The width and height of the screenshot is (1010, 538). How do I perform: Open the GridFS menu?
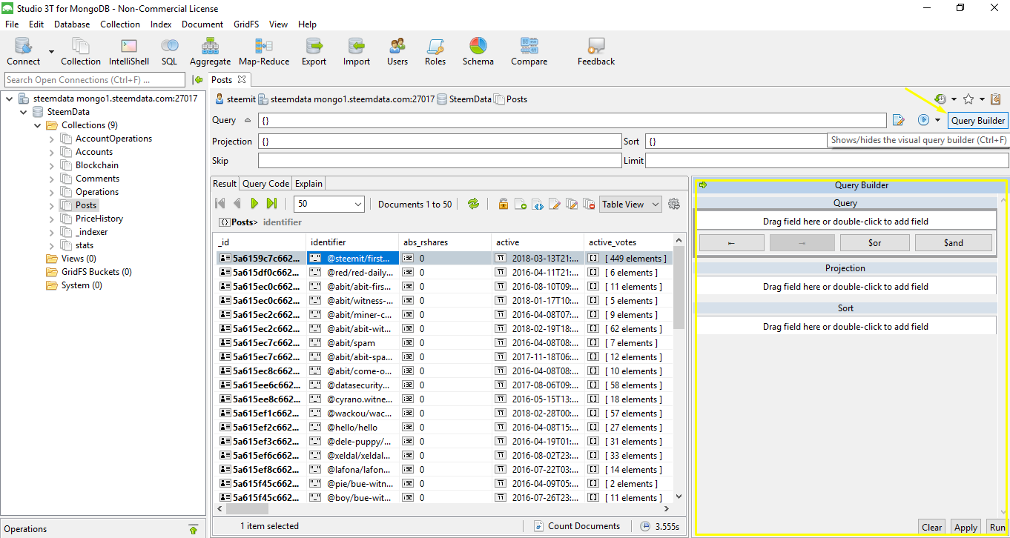[246, 24]
